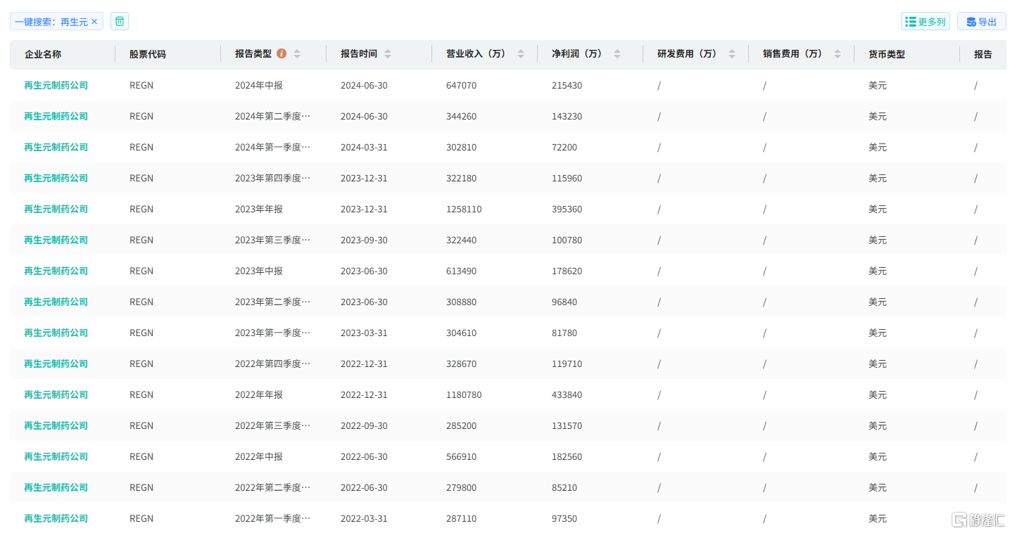Select the 2024年中报 report type cell

point(259,85)
